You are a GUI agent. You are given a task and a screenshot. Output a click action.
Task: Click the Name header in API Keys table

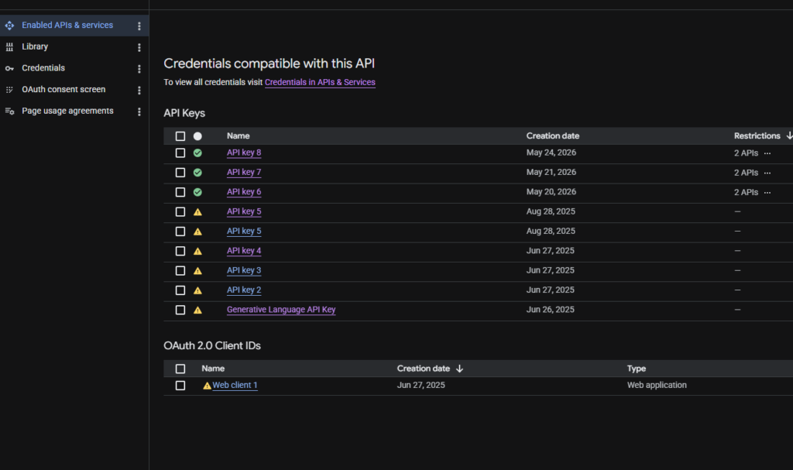pyautogui.click(x=239, y=136)
